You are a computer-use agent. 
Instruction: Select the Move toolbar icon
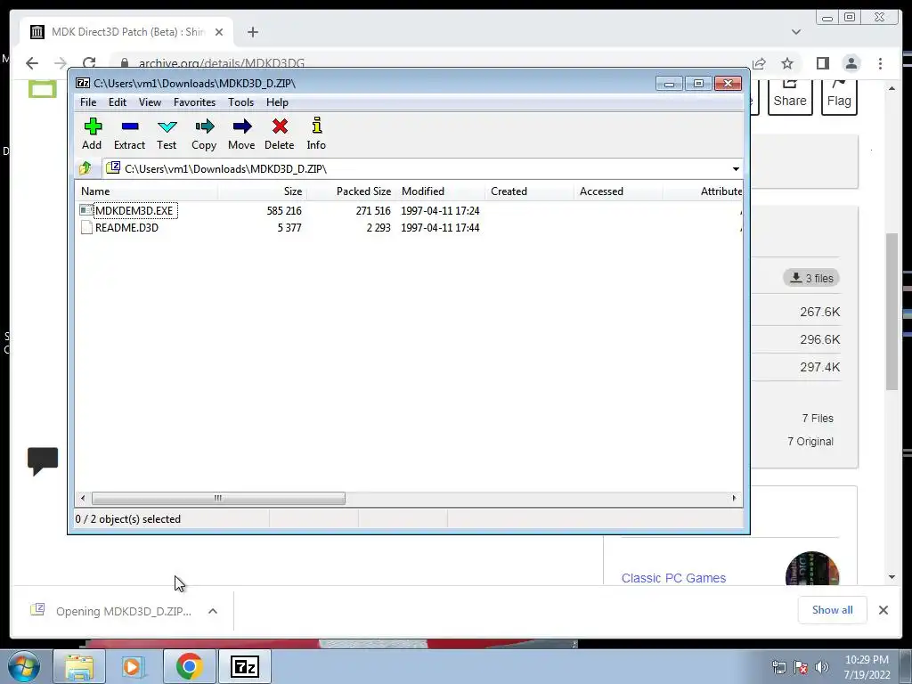(241, 134)
